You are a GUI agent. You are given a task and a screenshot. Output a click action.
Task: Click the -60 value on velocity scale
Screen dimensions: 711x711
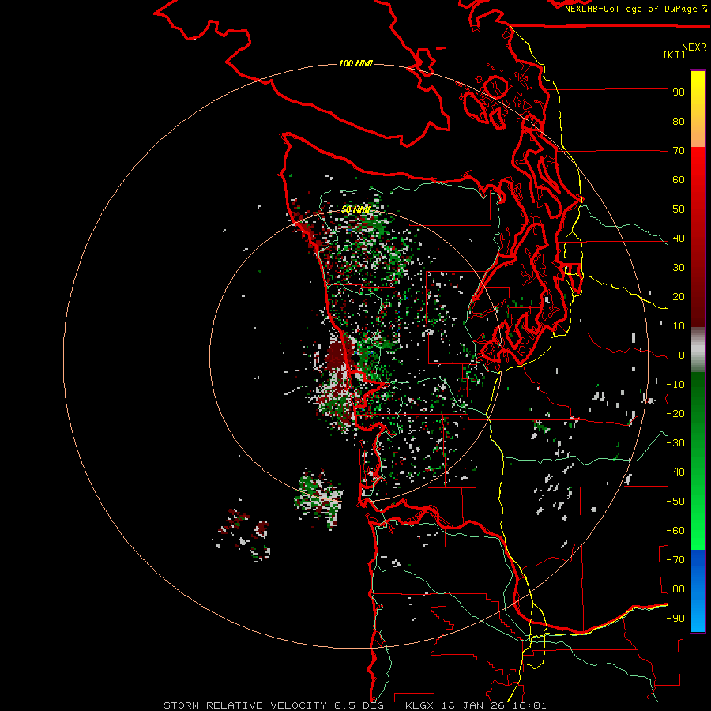click(675, 531)
